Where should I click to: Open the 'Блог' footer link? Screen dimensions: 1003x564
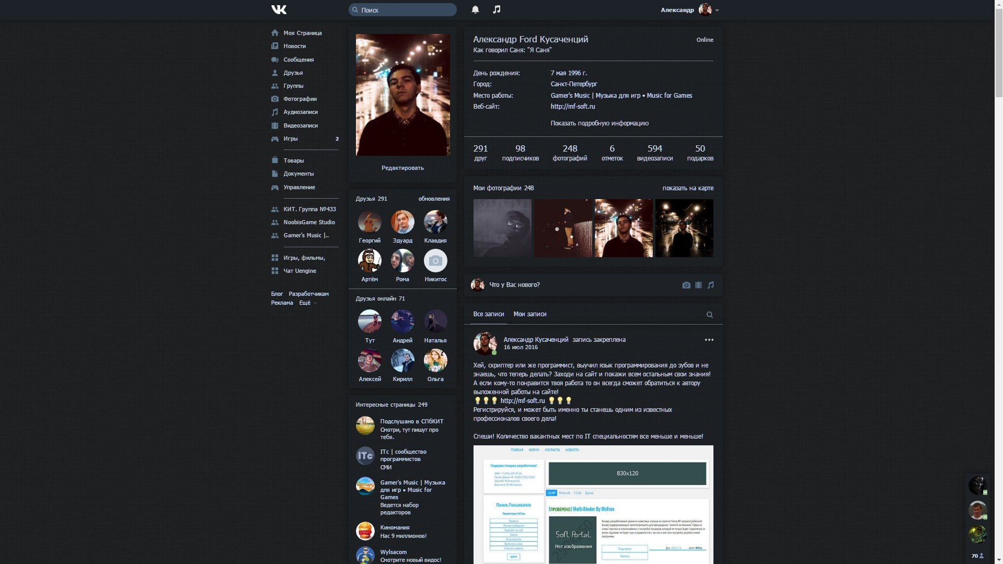pyautogui.click(x=277, y=294)
